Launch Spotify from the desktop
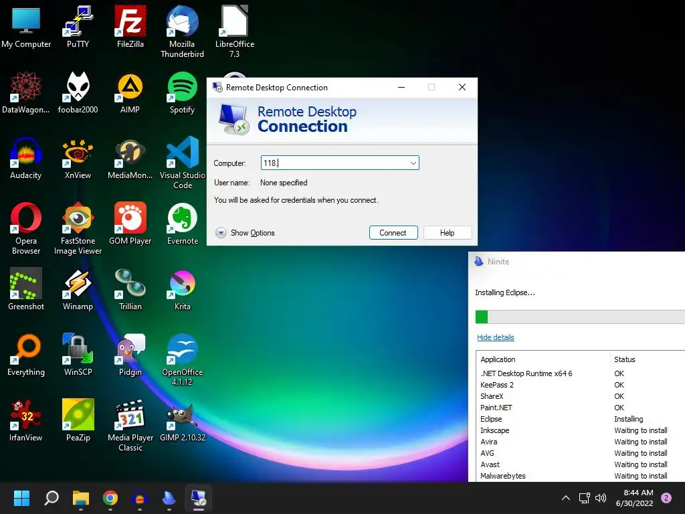 182,92
